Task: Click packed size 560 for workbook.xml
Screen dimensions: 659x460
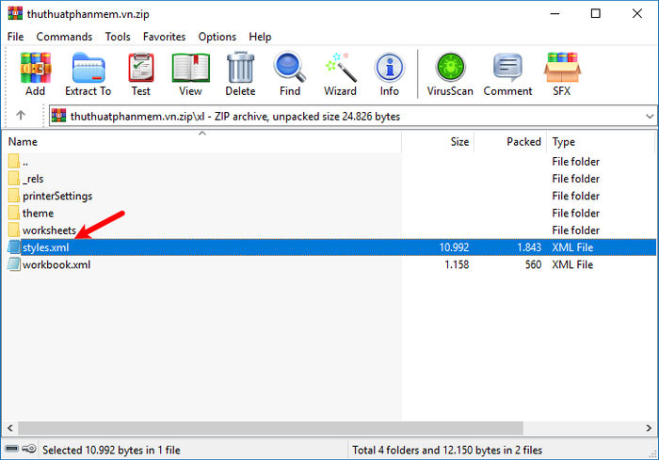Action: [533, 264]
